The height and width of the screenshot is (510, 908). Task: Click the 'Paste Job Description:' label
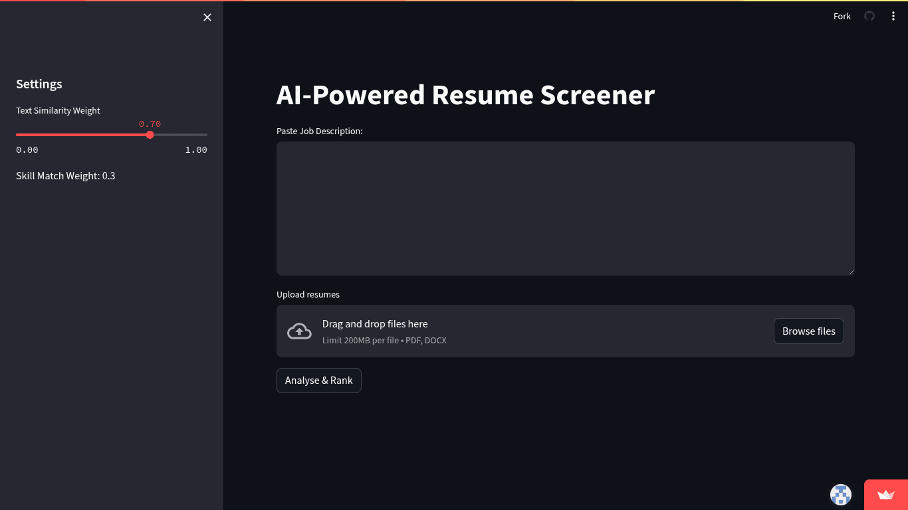pos(320,131)
